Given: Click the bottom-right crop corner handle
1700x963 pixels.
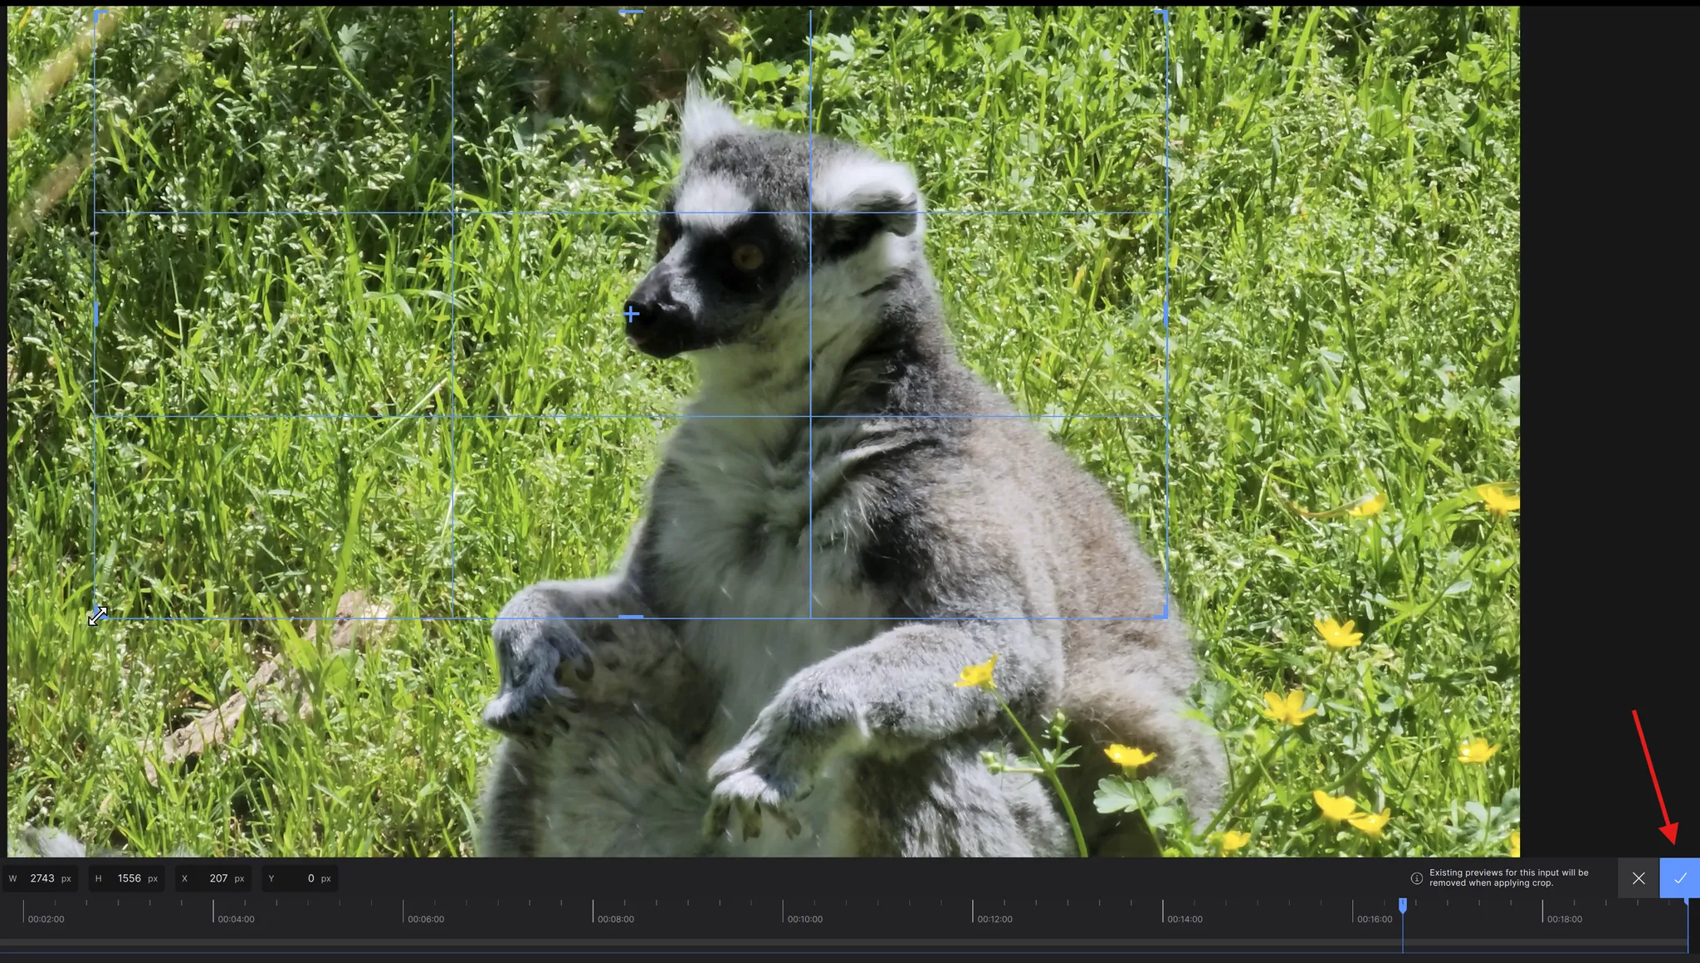Looking at the screenshot, I should coord(1165,614).
